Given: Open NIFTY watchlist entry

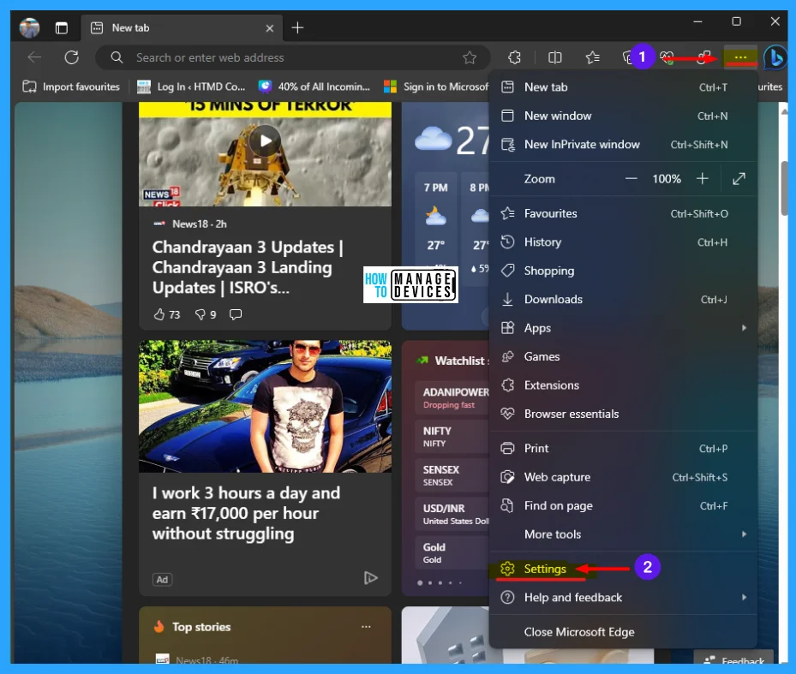Looking at the screenshot, I should point(452,437).
